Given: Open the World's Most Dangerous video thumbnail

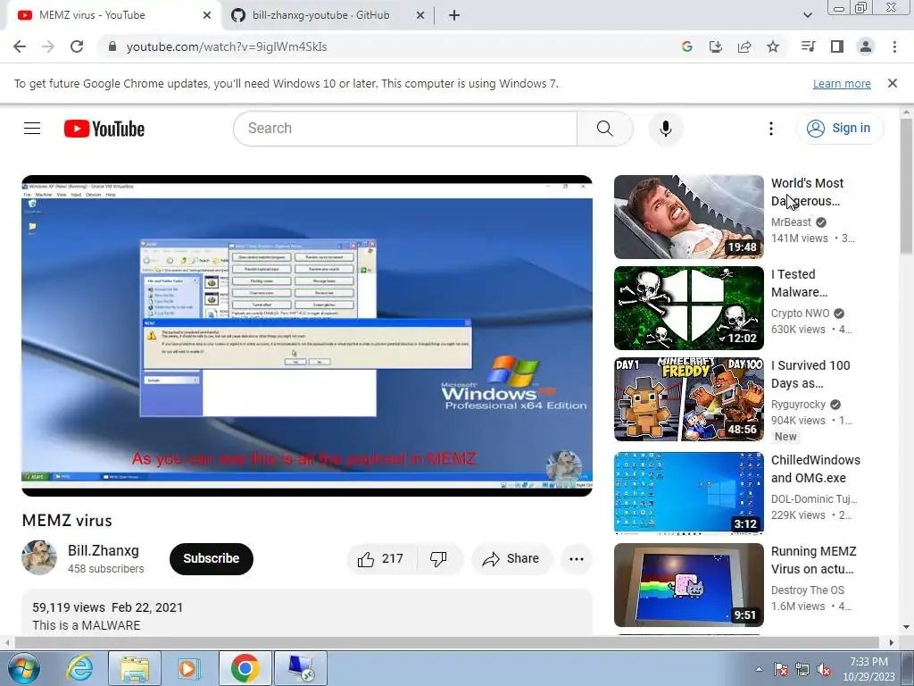Looking at the screenshot, I should (x=689, y=217).
